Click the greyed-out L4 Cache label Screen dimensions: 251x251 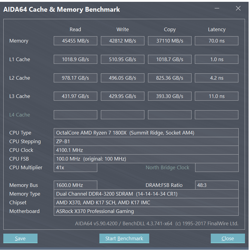[20, 115]
